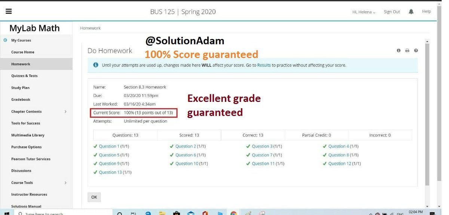Open Discussions in the sidebar
This screenshot has width=449, height=215.
click(x=21, y=171)
